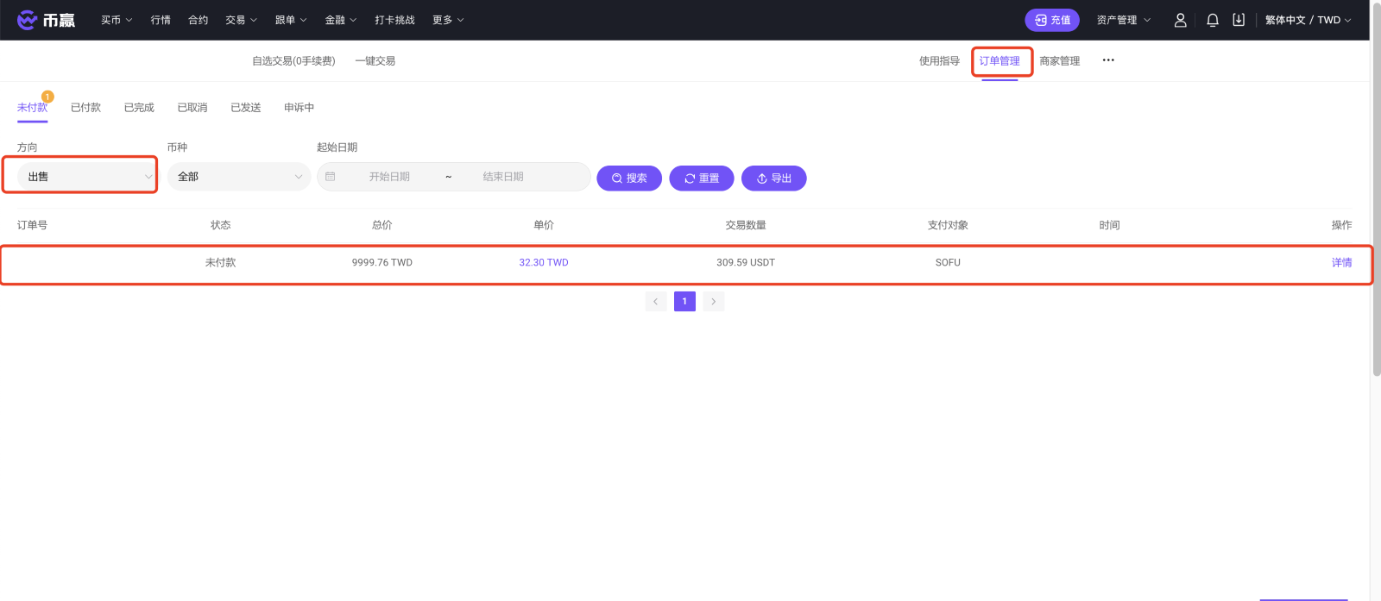Click the 币赢 logo
Image resolution: width=1381 pixels, height=601 pixels.
[46, 20]
